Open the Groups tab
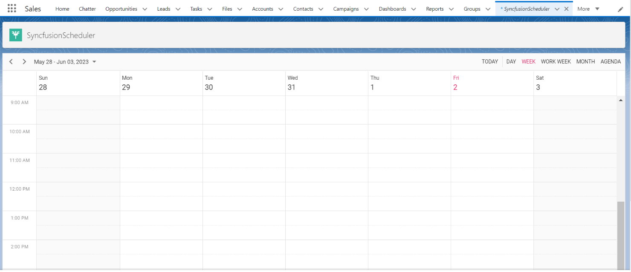This screenshot has height=272, width=631. click(472, 9)
